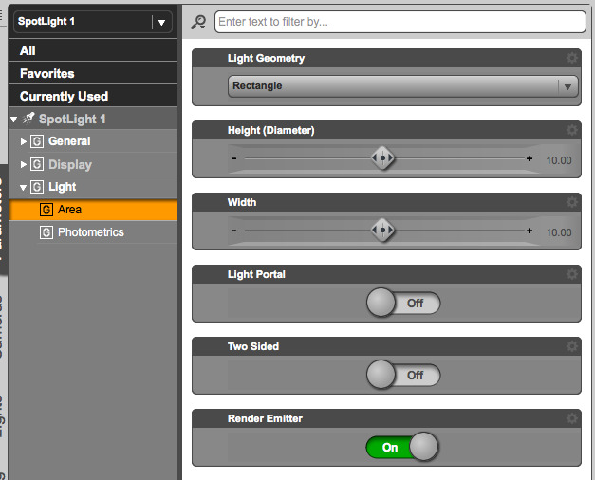The width and height of the screenshot is (595, 480).
Task: Expand the General group arrow
Action: tap(24, 141)
